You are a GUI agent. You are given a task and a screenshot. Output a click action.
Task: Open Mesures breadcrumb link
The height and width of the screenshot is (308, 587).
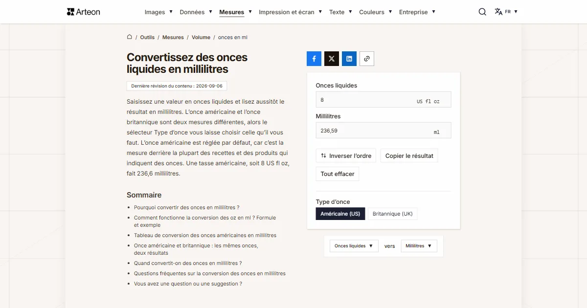coord(173,37)
